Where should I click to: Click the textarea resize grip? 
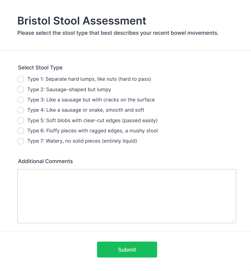click(x=233, y=221)
